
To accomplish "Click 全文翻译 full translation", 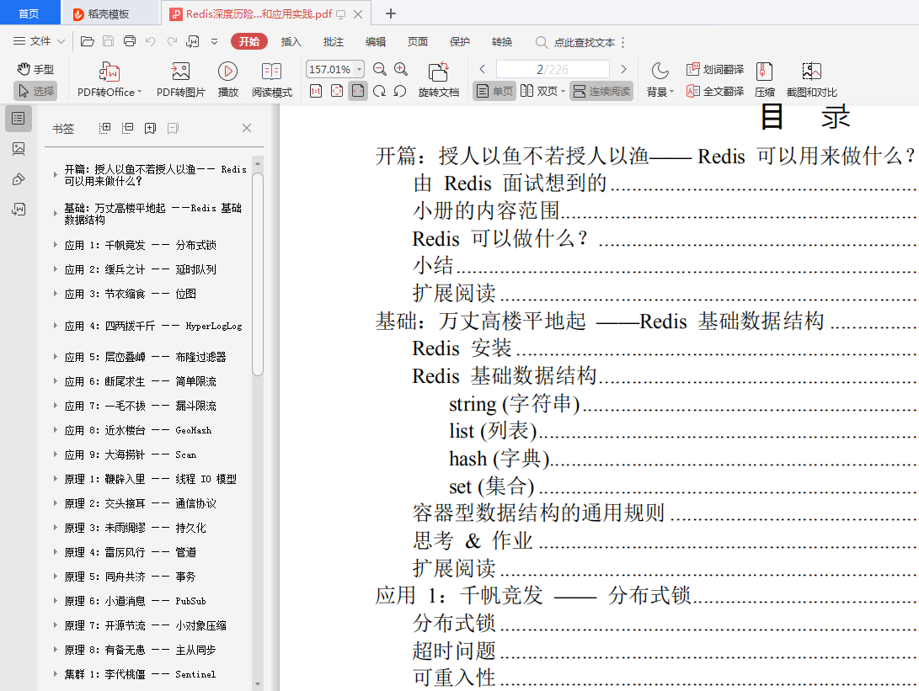I will 715,92.
